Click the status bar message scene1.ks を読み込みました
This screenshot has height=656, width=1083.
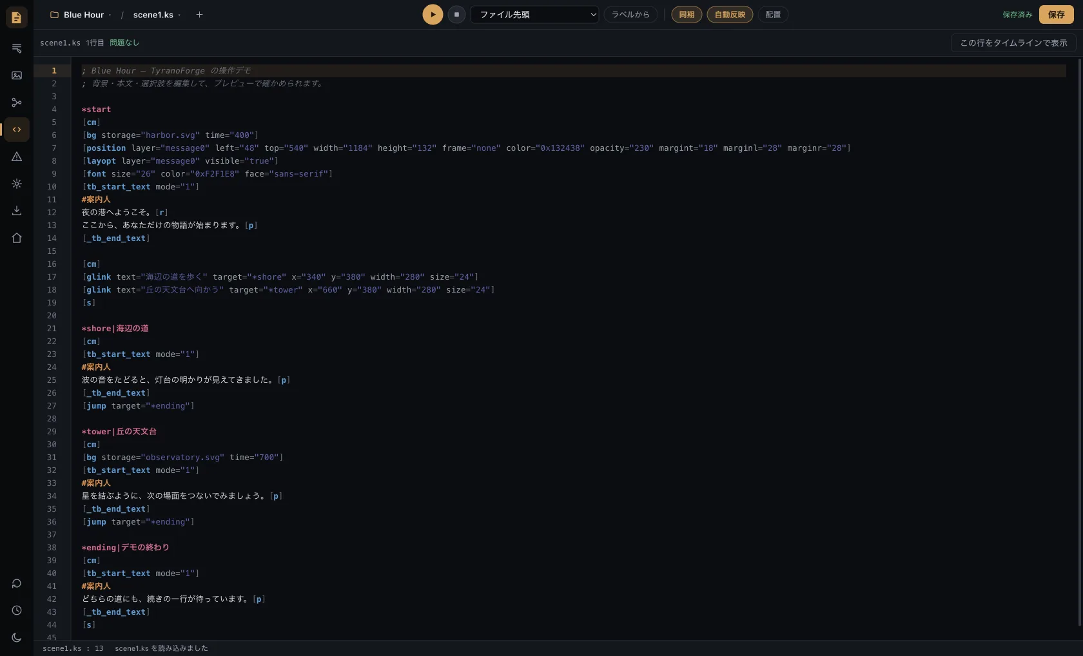point(161,648)
